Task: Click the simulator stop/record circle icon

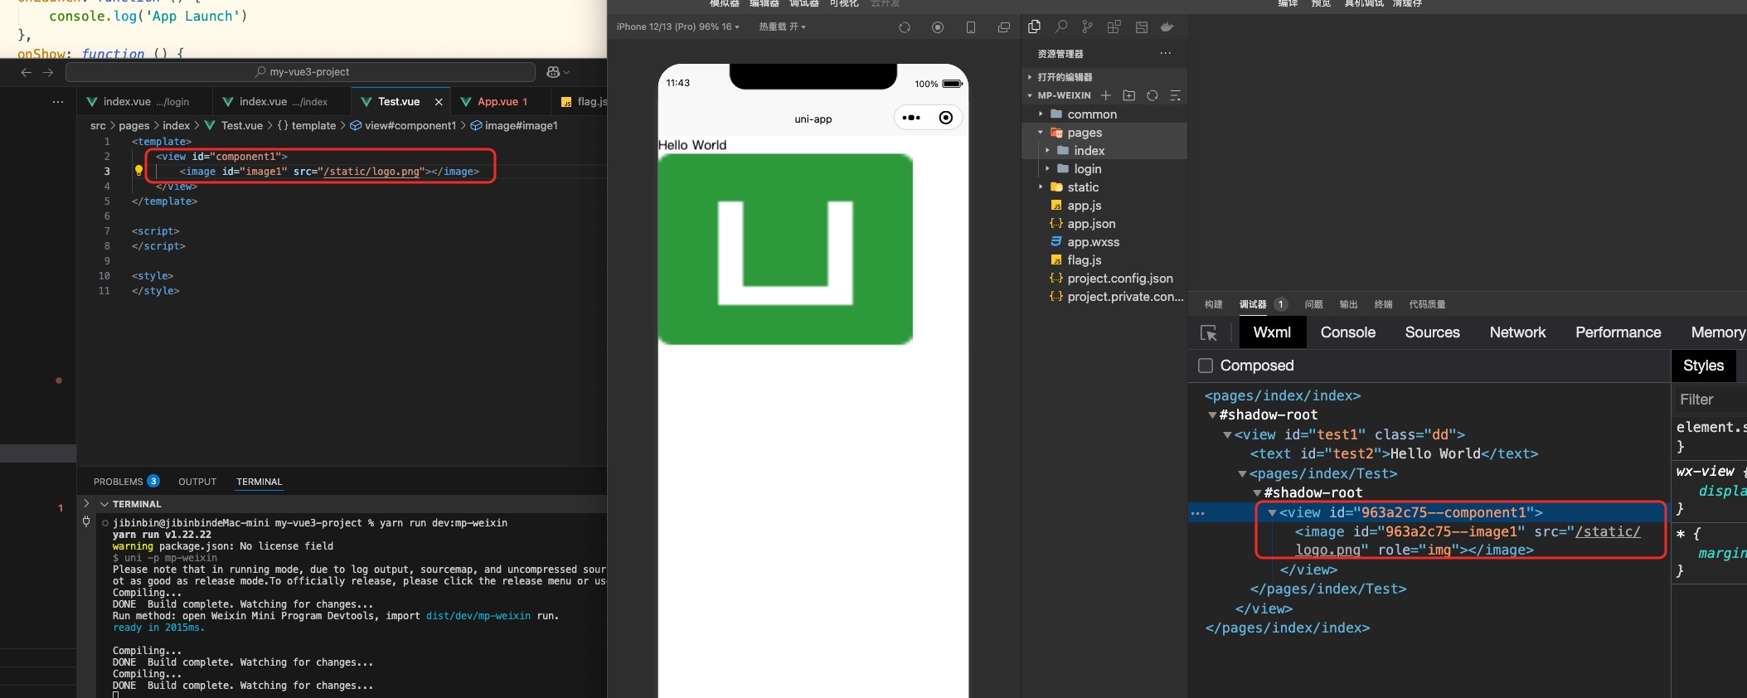Action: coord(938,27)
